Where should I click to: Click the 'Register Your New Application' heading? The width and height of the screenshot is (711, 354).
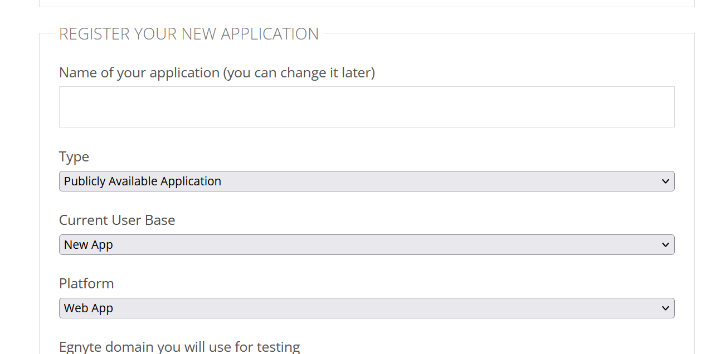click(189, 34)
